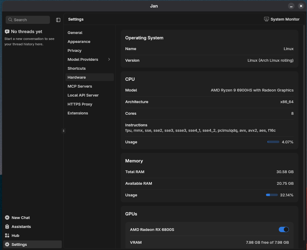Click the New Chat plus icon

click(x=7, y=218)
